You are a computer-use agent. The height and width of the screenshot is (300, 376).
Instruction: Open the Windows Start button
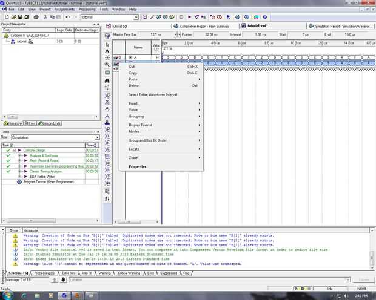[x=7, y=295]
